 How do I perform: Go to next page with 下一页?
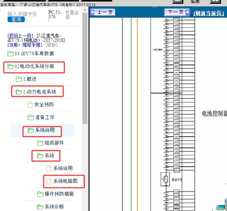click(177, 12)
